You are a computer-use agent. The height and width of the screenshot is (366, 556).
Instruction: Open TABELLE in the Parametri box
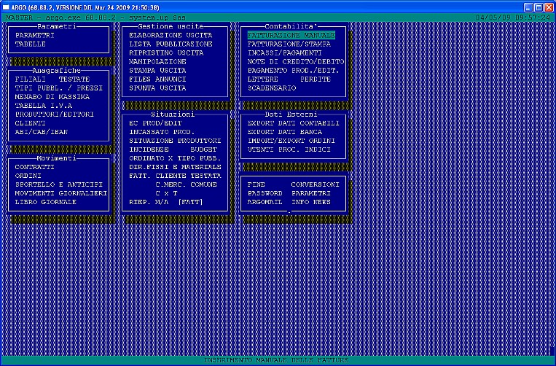(30, 44)
